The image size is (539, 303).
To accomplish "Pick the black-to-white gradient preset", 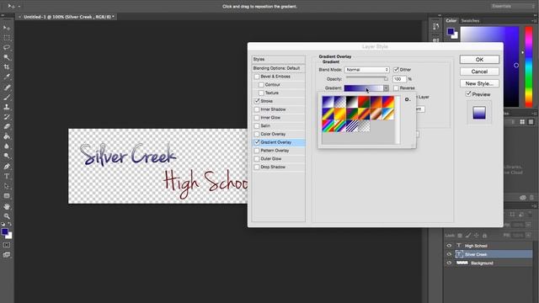I will pyautogui.click(x=352, y=102).
